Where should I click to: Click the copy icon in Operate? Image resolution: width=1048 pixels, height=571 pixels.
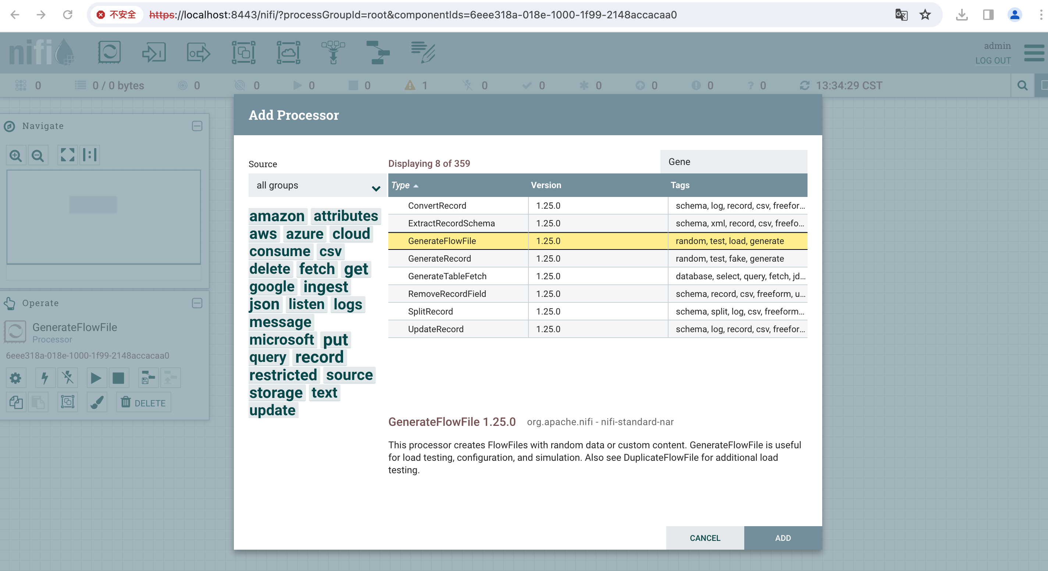(x=16, y=402)
